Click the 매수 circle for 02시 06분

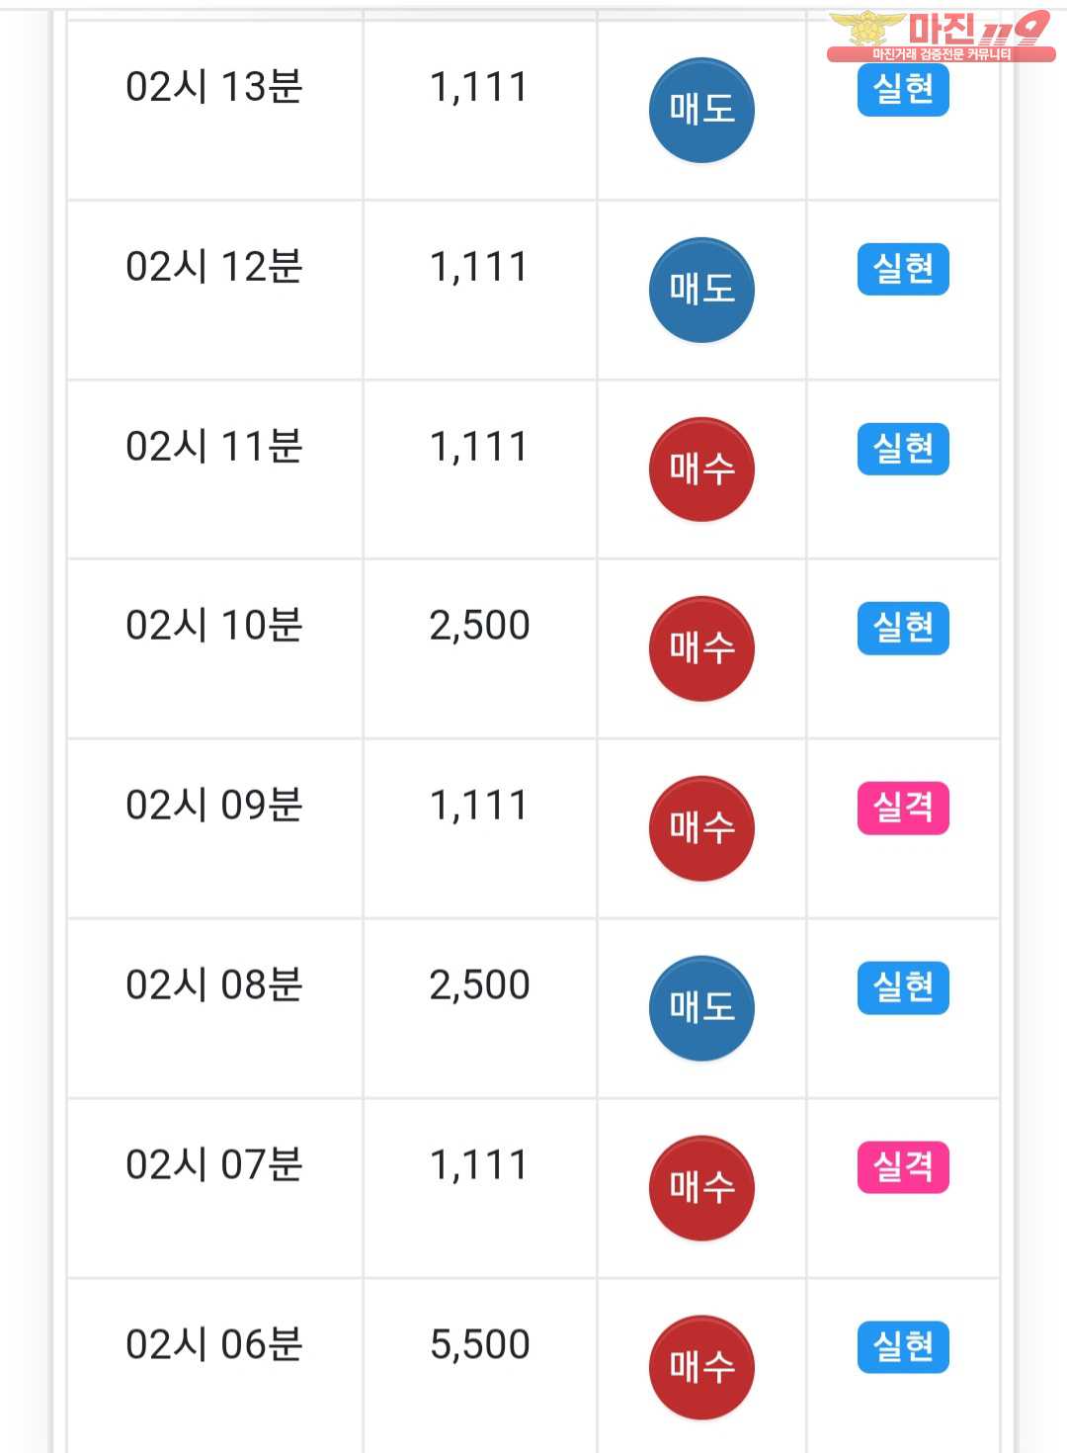pos(701,1368)
